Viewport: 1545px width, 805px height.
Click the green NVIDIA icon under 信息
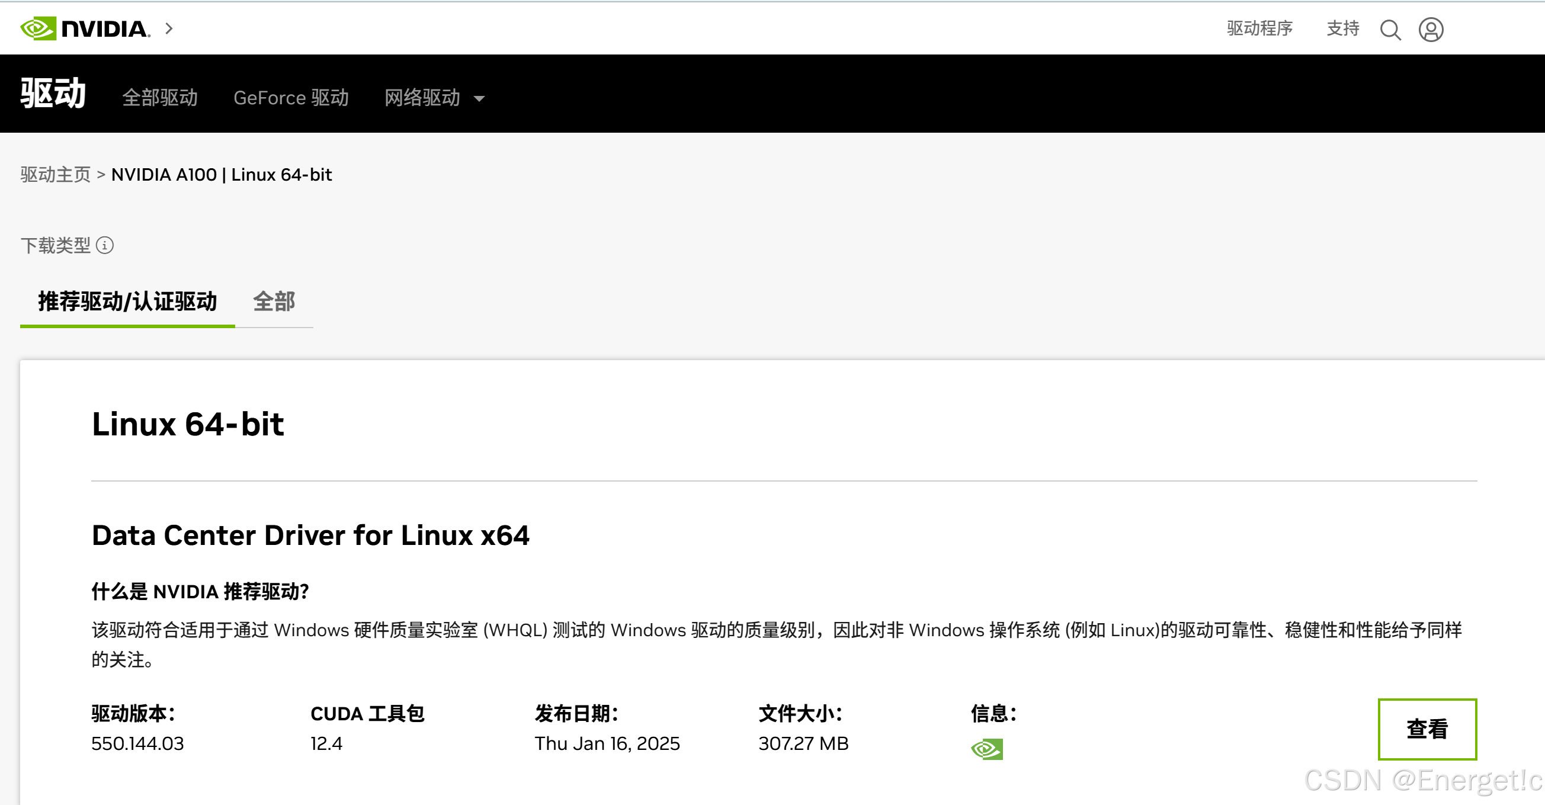[986, 749]
